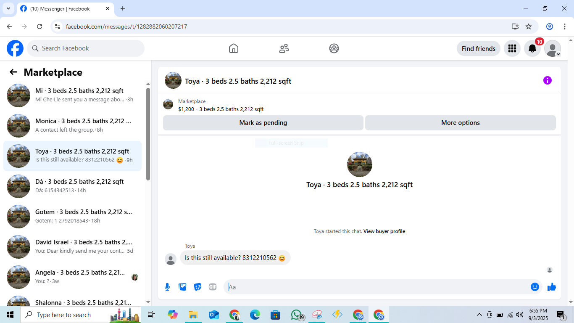Click View buyer profile link
574x323 pixels.
point(384,231)
